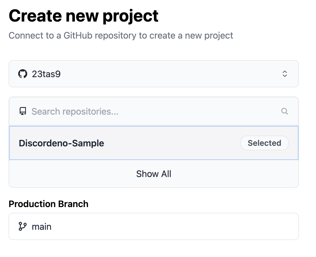316x257 pixels.
Task: Open the 23tas9 account dropdown
Action: point(153,74)
